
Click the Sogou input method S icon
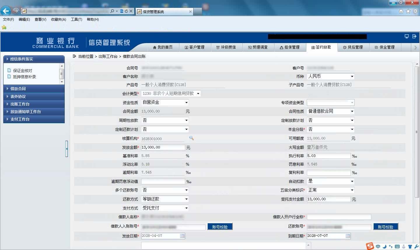click(x=370, y=246)
